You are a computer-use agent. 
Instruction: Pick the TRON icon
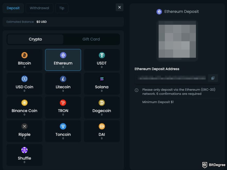[x=63, y=103]
